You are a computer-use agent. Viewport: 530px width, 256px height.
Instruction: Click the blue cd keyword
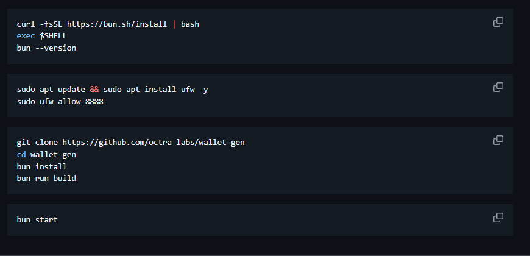(21, 155)
